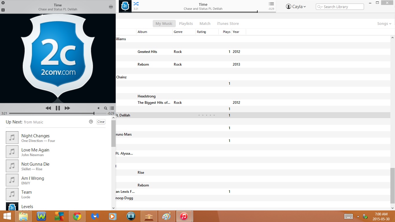Sort by the Genre column header
The width and height of the screenshot is (395, 222).
tap(184, 32)
